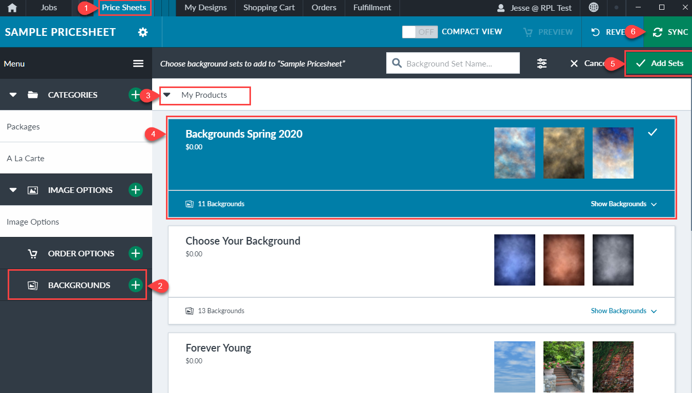Screen dimensions: 692x393
Task: Click the background set list scrollbar
Action: (690, 154)
